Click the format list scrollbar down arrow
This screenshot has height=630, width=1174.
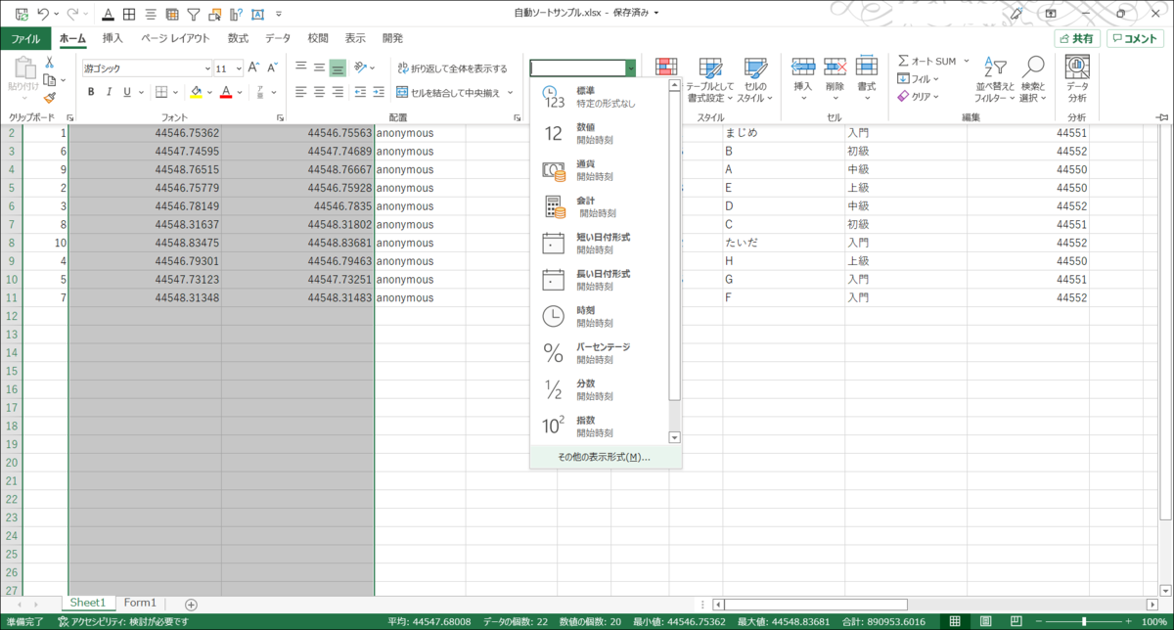click(x=674, y=437)
